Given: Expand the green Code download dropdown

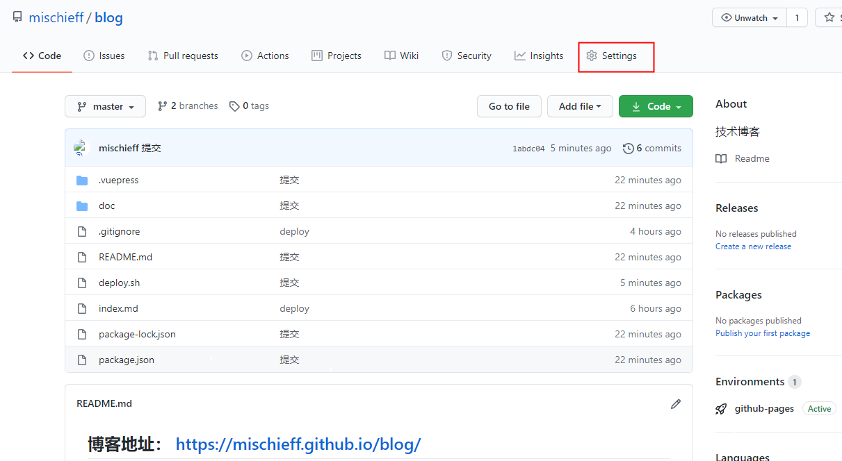Looking at the screenshot, I should 656,106.
